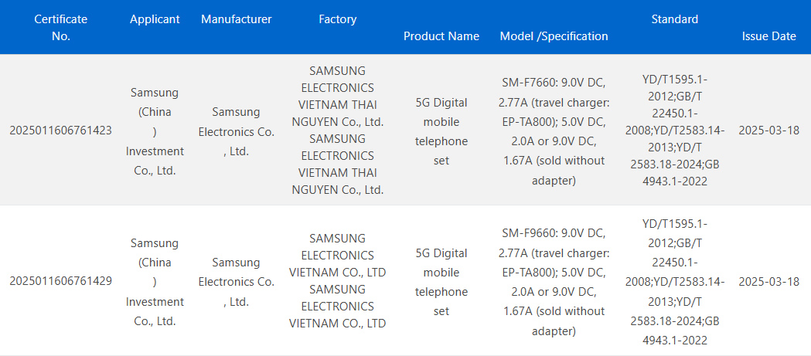The height and width of the screenshot is (356, 811).
Task: Click certificate number 2025011606761423
Action: 60,130
